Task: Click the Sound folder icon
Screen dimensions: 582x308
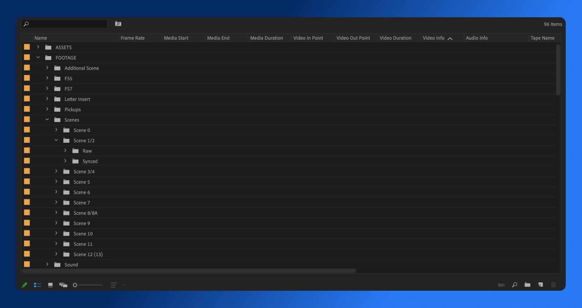Action: point(57,265)
